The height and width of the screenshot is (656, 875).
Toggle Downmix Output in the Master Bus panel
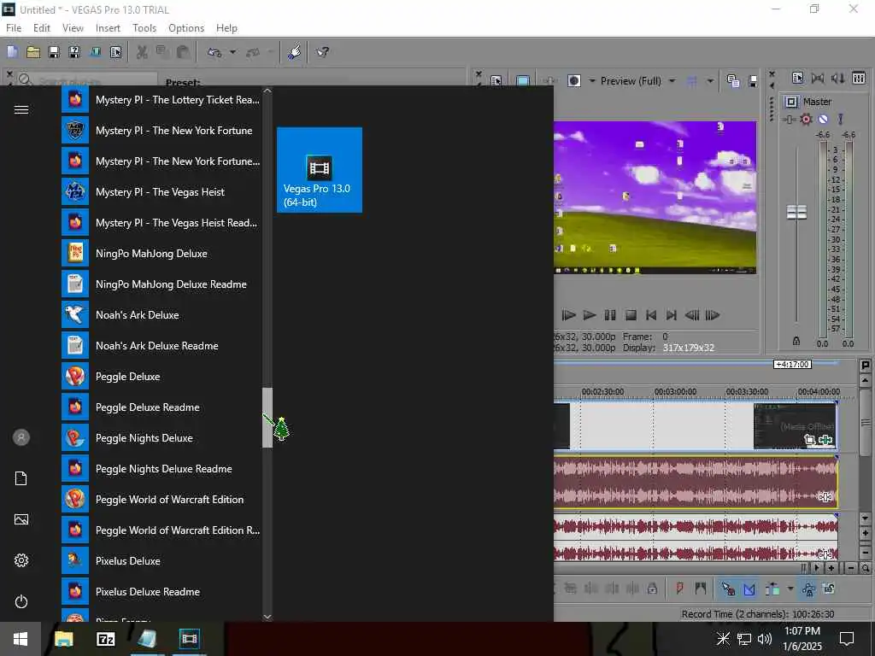point(818,78)
